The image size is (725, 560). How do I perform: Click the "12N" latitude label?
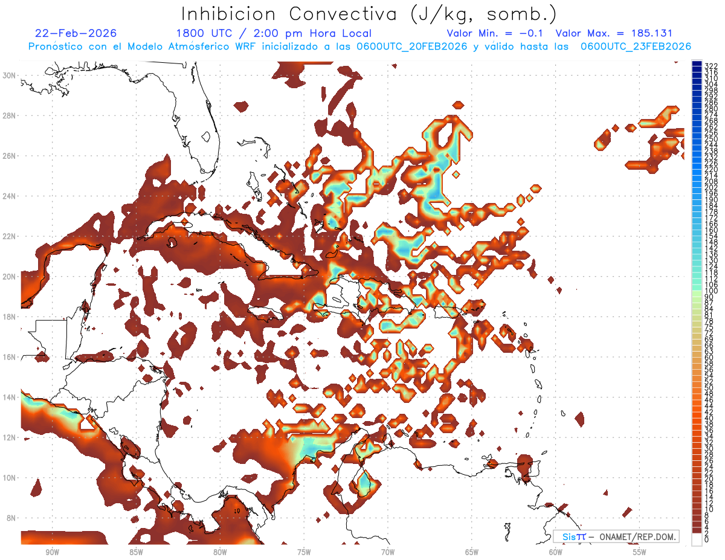10,437
